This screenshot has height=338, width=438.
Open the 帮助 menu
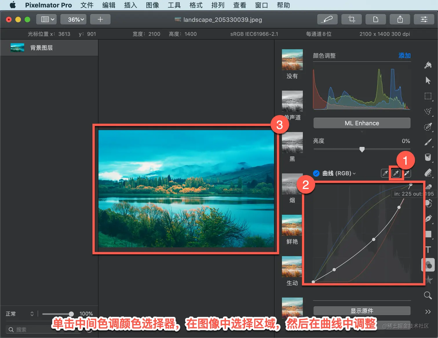tap(283, 5)
